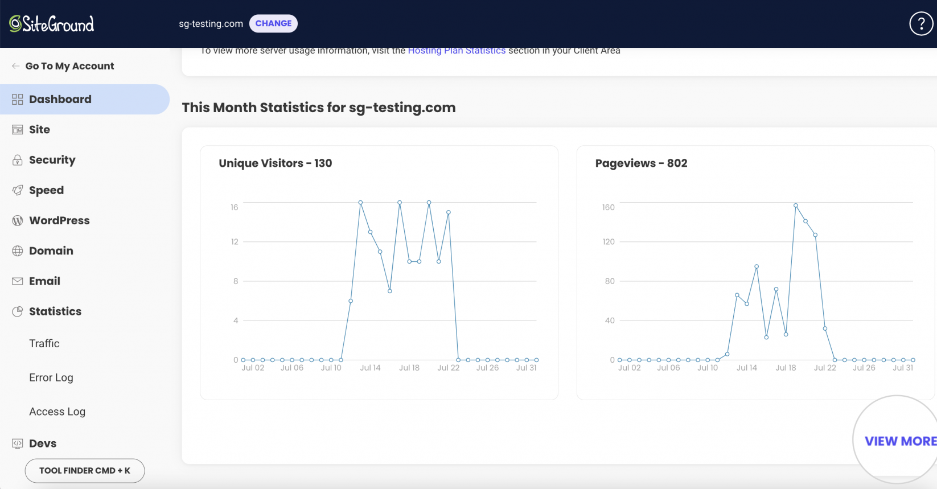Open the Access Log page
Viewport: 937px width, 489px height.
coord(57,412)
